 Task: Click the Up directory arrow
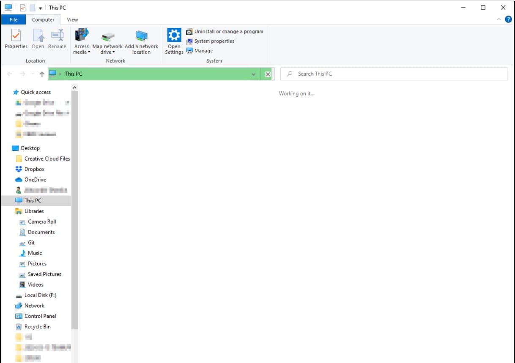[41, 74]
